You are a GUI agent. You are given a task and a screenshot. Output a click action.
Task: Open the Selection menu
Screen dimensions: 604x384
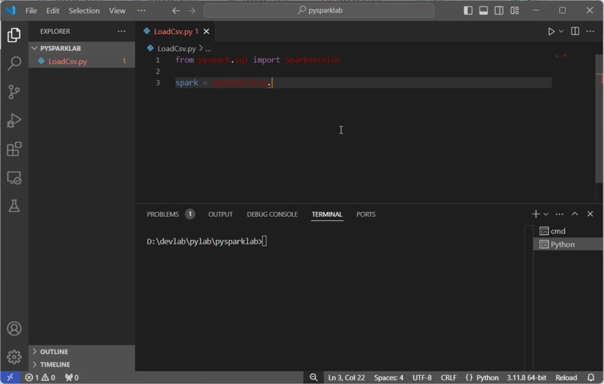coord(84,10)
